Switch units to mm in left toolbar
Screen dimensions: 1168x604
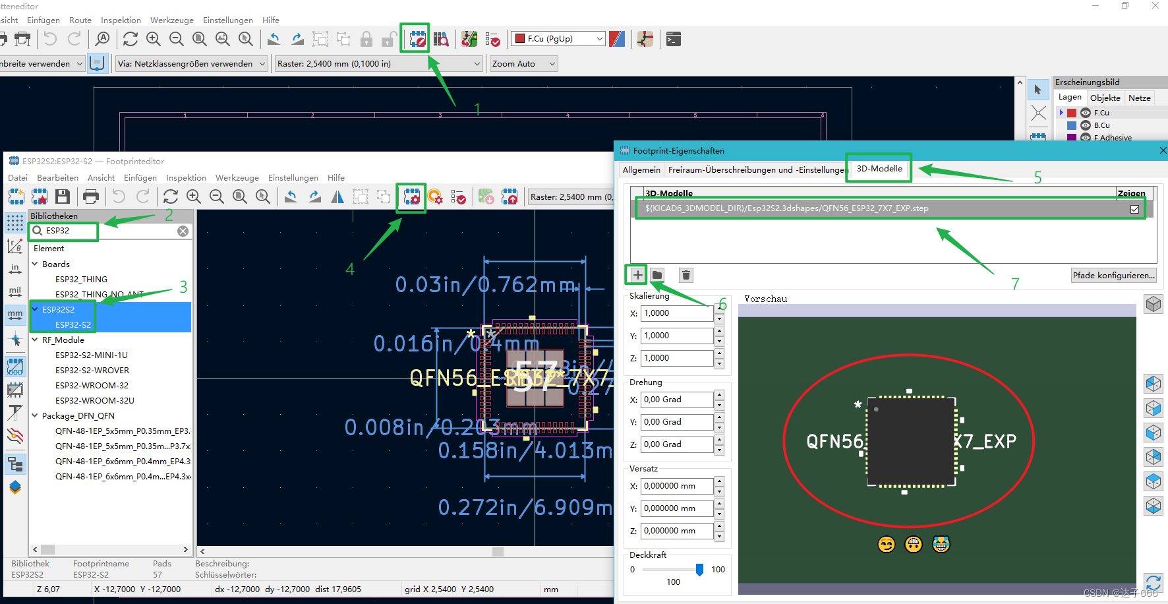15,314
